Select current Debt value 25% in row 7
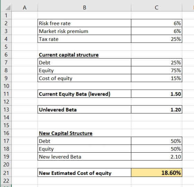This screenshot has width=194, height=187. click(x=157, y=62)
